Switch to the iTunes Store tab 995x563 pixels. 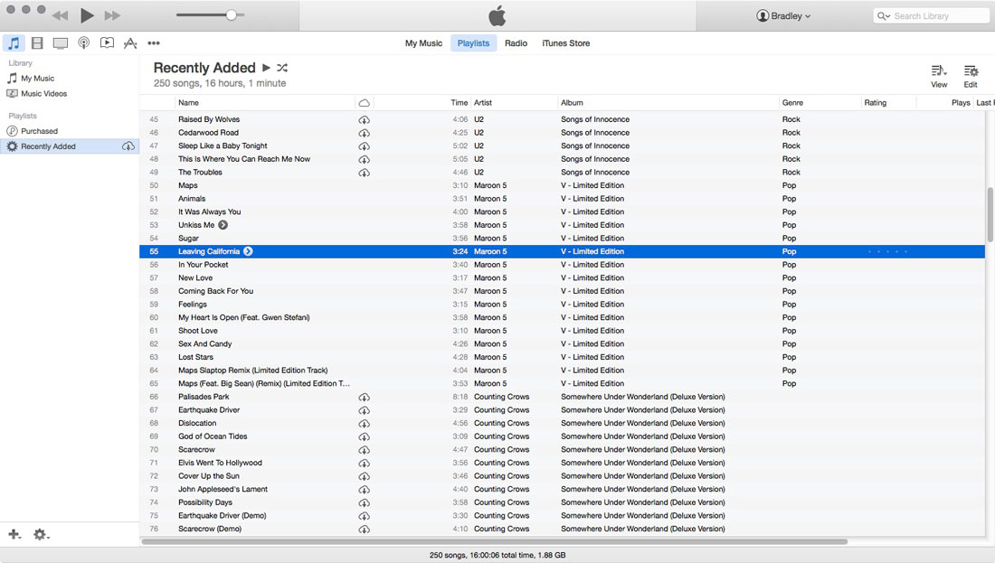click(x=566, y=43)
